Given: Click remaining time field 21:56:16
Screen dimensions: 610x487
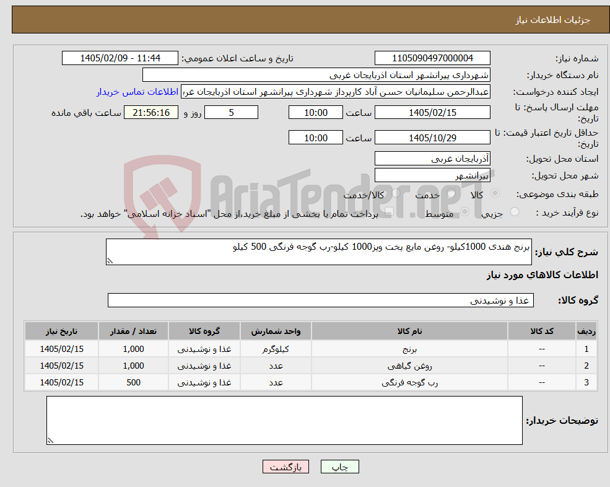Looking at the screenshot, I should [151, 113].
